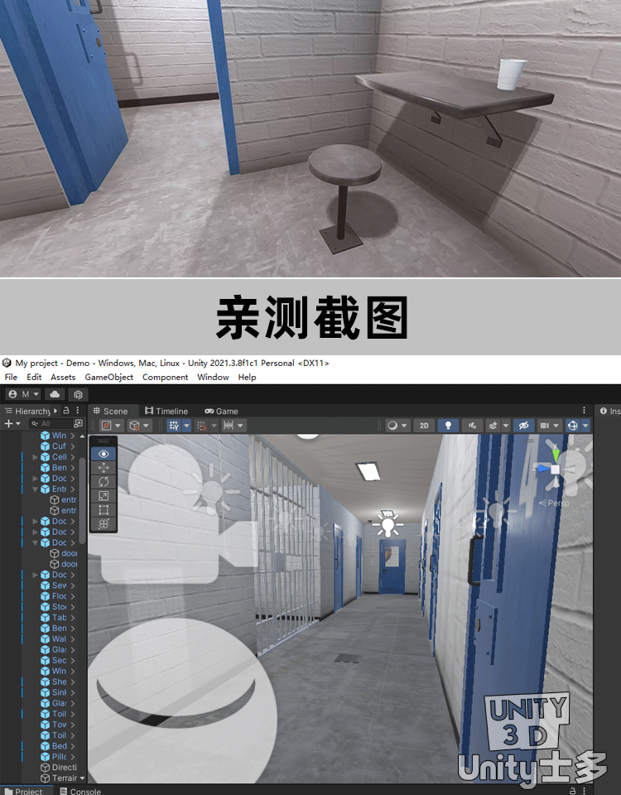The image size is (621, 795).
Task: Select the Rect tool in overlay
Action: [x=103, y=509]
